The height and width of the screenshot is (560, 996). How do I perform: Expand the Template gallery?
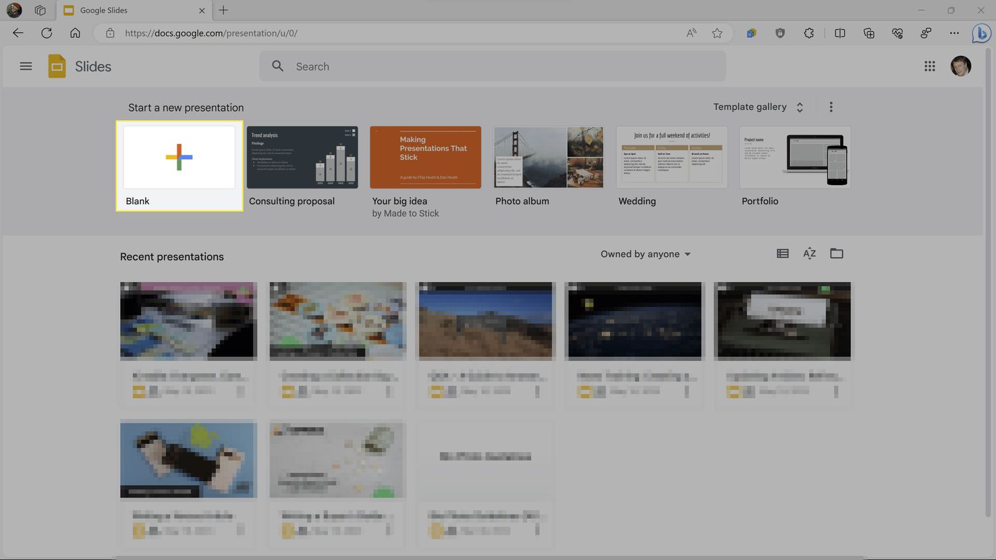(x=758, y=107)
